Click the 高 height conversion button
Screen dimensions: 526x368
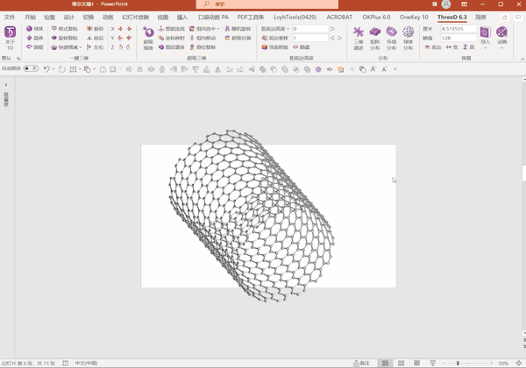click(x=469, y=47)
